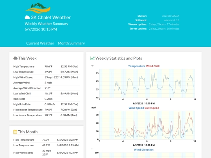Screen dimensions: 211x158
Task: Click the 6/6/2026 2:22 PM date
Action: [68, 140]
